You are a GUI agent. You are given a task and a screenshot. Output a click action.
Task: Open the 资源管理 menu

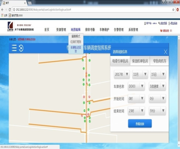61,30
